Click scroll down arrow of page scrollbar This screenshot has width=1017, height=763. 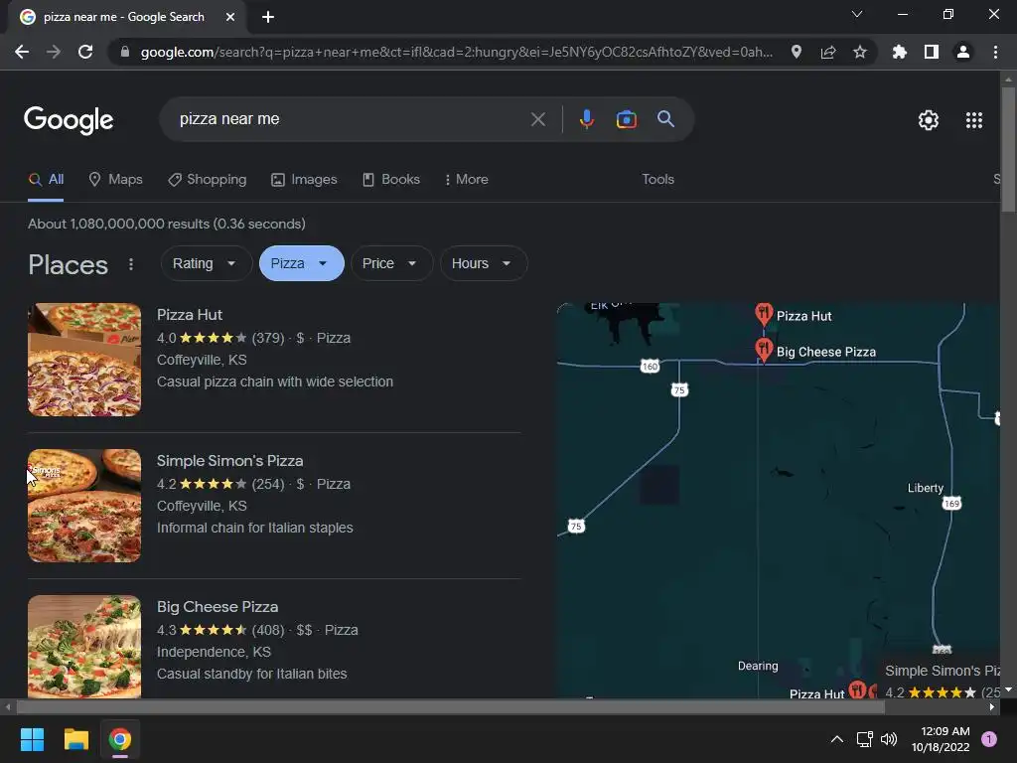[1008, 689]
